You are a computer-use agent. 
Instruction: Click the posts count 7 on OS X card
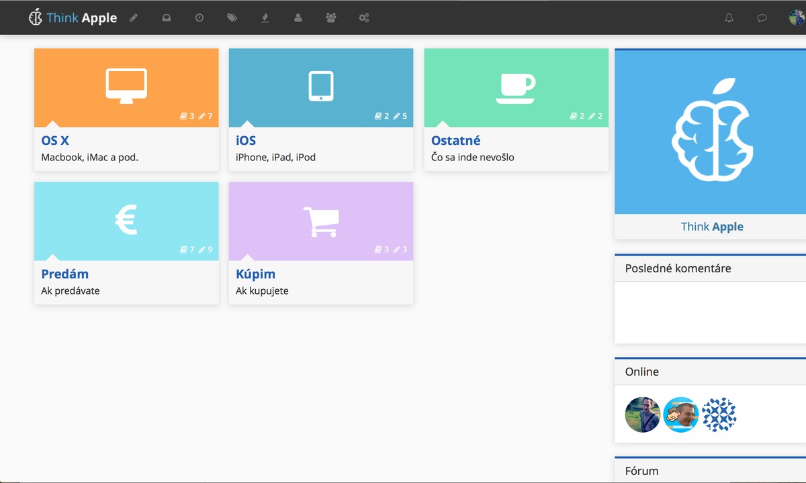206,116
